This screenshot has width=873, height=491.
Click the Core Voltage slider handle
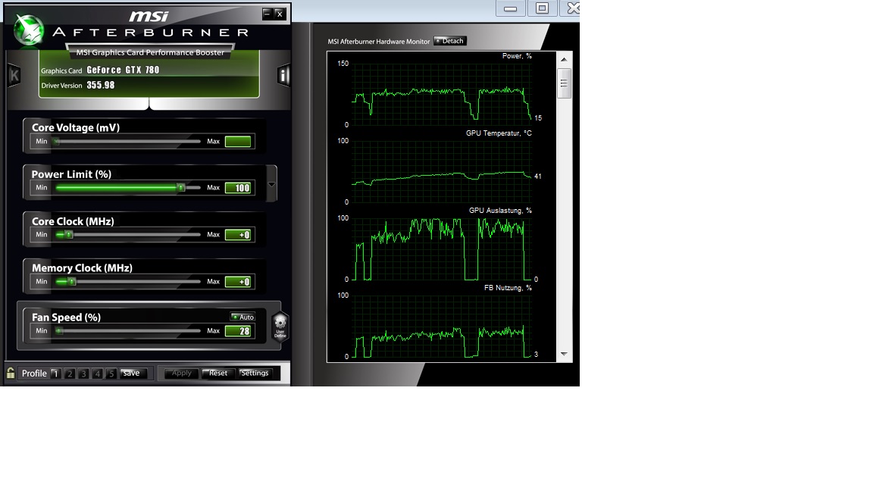(x=56, y=142)
